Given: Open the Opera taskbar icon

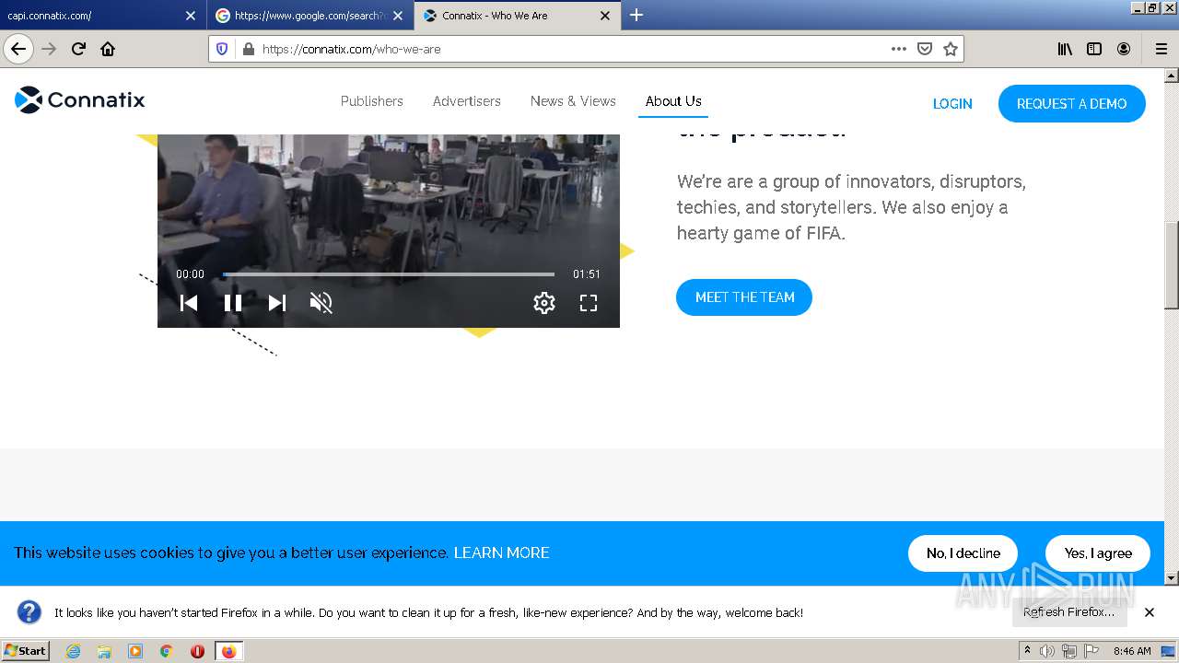Looking at the screenshot, I should point(197,651).
